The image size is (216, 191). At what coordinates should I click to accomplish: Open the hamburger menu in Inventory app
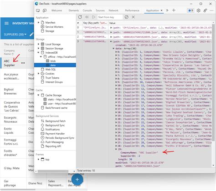tap(6, 23)
